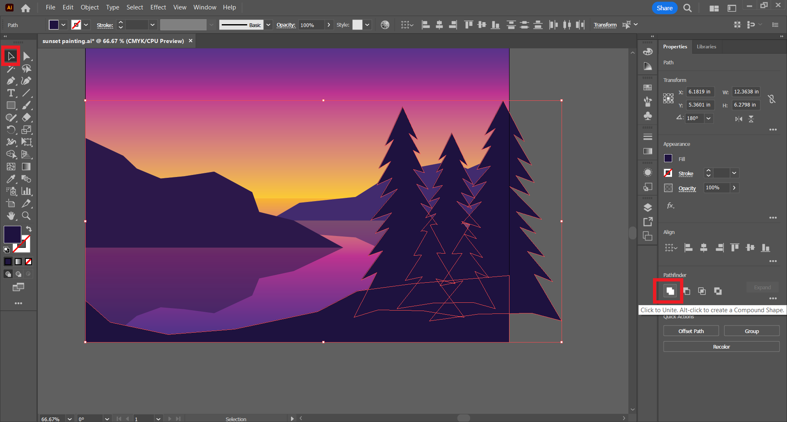This screenshot has width=787, height=422.
Task: Click the Recolor button
Action: tap(721, 347)
